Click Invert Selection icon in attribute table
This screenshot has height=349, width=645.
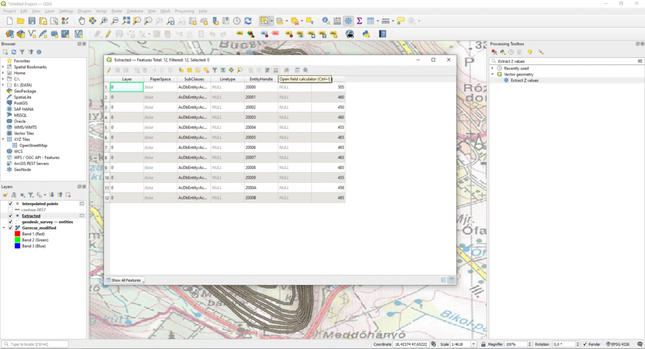(198, 70)
